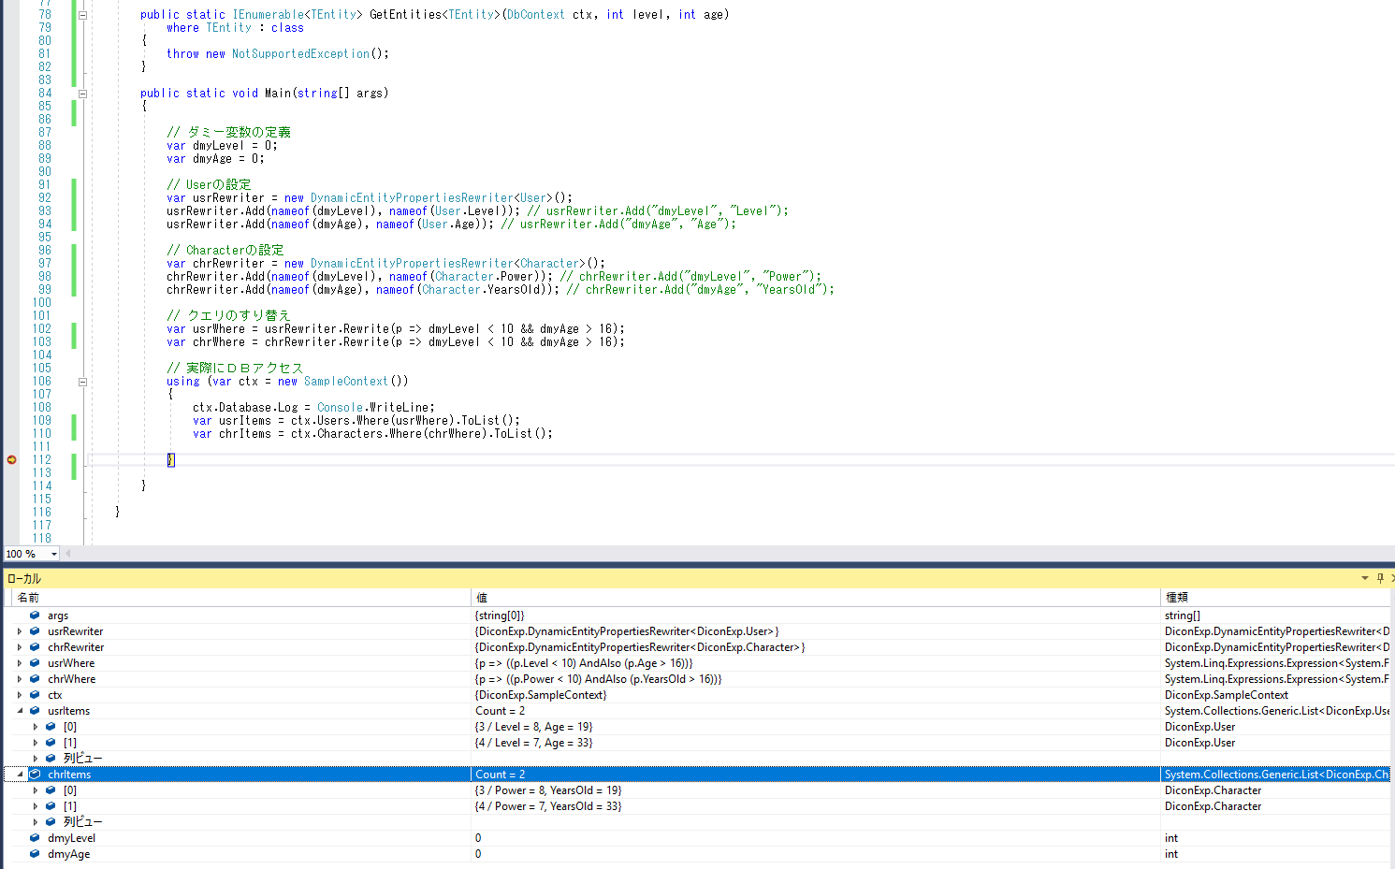Click the variable icon beside dmyAge
The width and height of the screenshot is (1395, 869).
(35, 854)
